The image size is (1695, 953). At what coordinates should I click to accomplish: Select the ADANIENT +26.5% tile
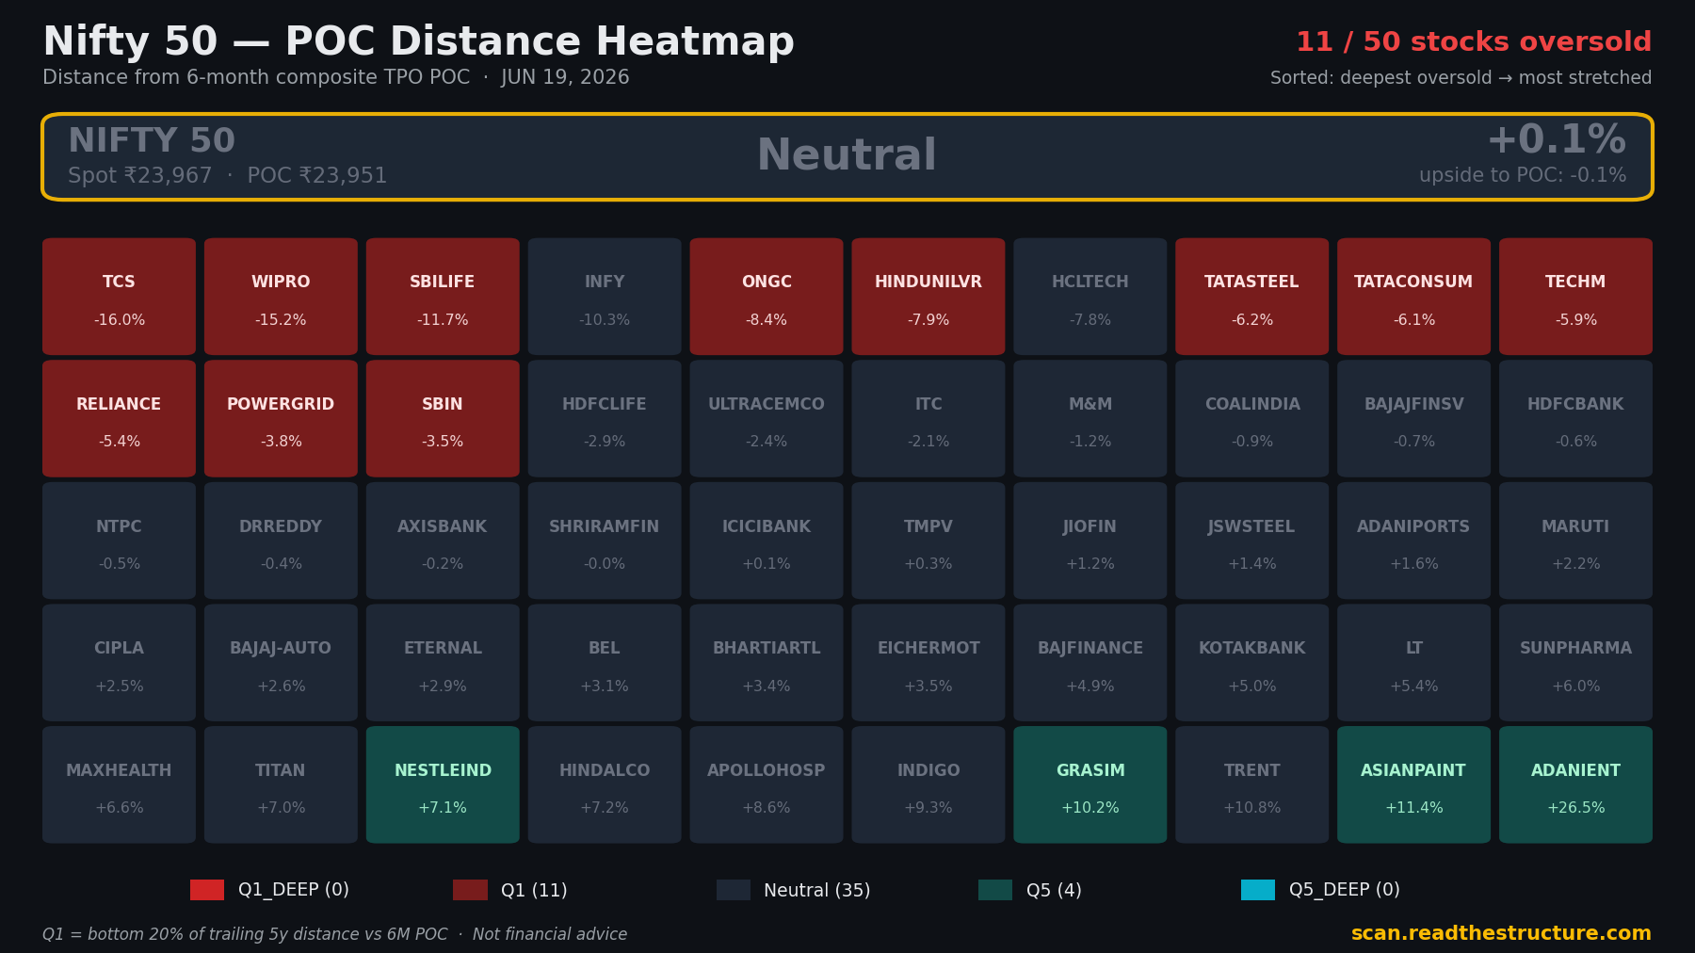[1575, 784]
